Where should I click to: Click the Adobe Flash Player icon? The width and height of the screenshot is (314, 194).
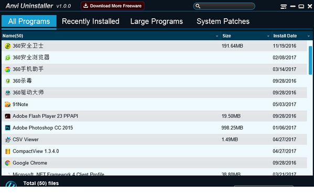8,116
